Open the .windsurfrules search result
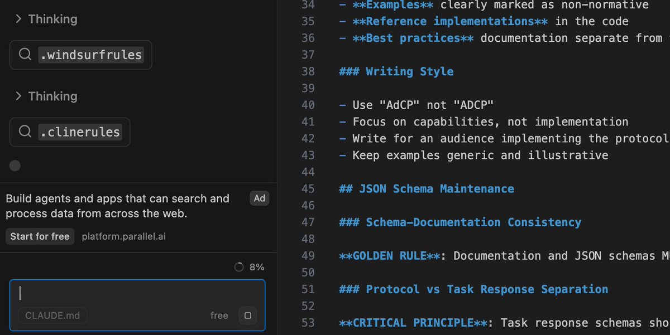Image resolution: width=670 pixels, height=335 pixels. [80, 55]
